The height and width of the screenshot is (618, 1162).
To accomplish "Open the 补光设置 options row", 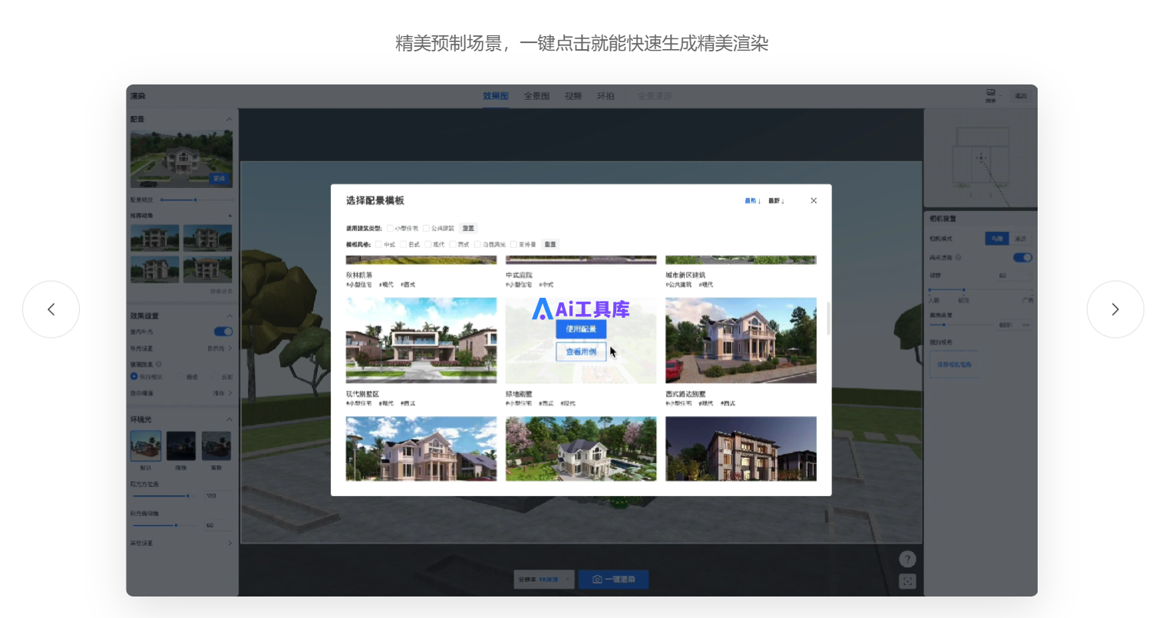I will pyautogui.click(x=181, y=349).
